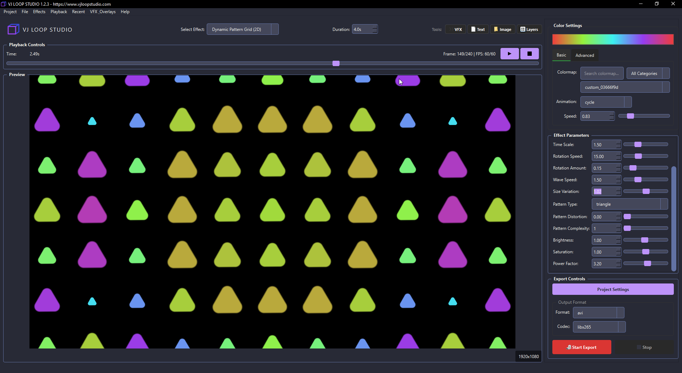Click the Wave Speed slider handle
The height and width of the screenshot is (373, 682).
point(638,179)
